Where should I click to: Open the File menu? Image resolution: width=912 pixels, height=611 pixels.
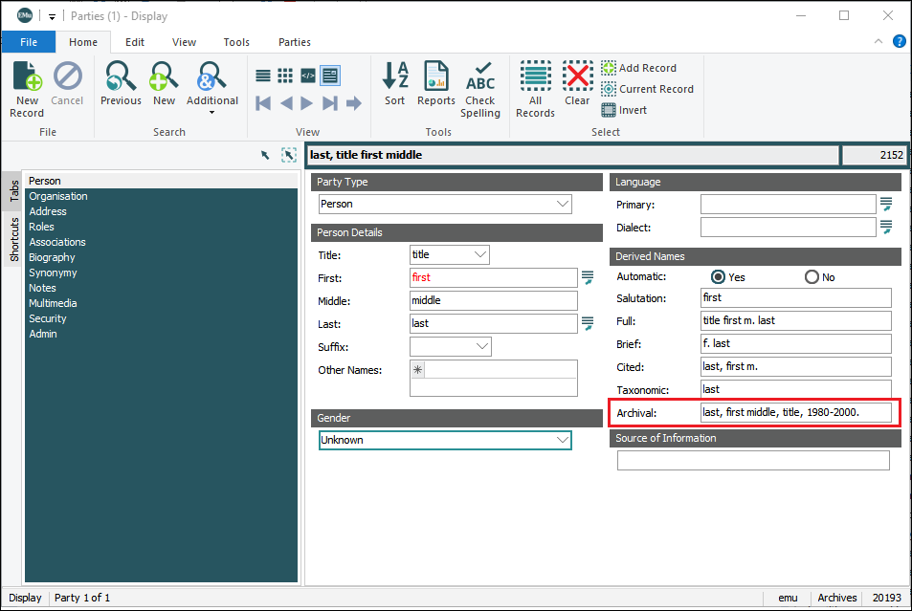[x=29, y=42]
